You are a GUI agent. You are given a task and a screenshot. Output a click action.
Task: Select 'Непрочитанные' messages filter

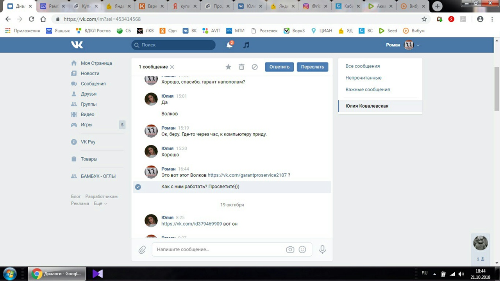[x=363, y=78]
